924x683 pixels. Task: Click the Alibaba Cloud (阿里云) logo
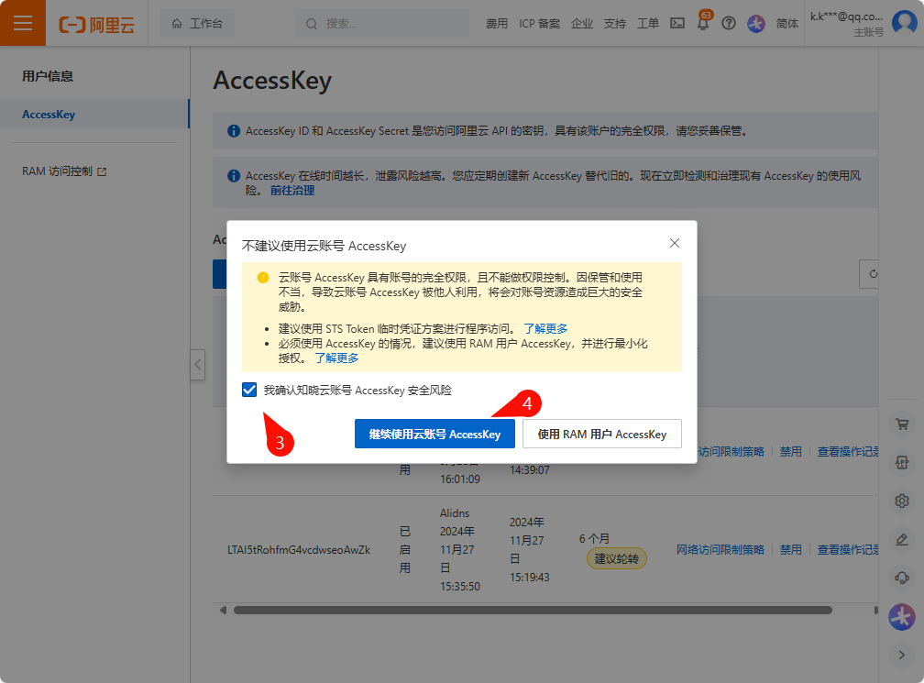point(96,24)
